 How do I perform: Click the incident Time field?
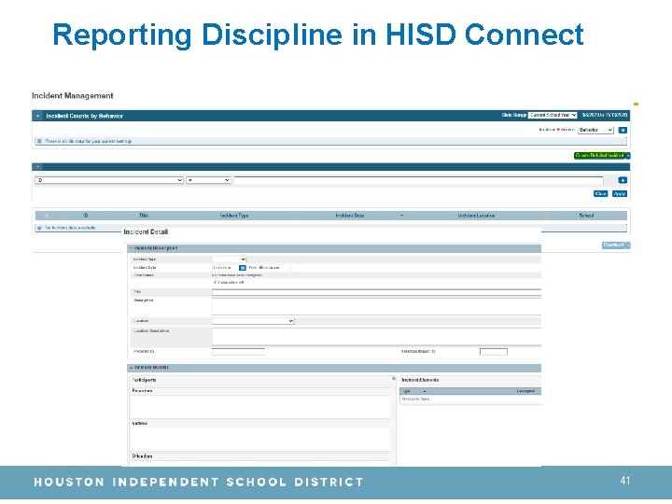tap(273, 268)
